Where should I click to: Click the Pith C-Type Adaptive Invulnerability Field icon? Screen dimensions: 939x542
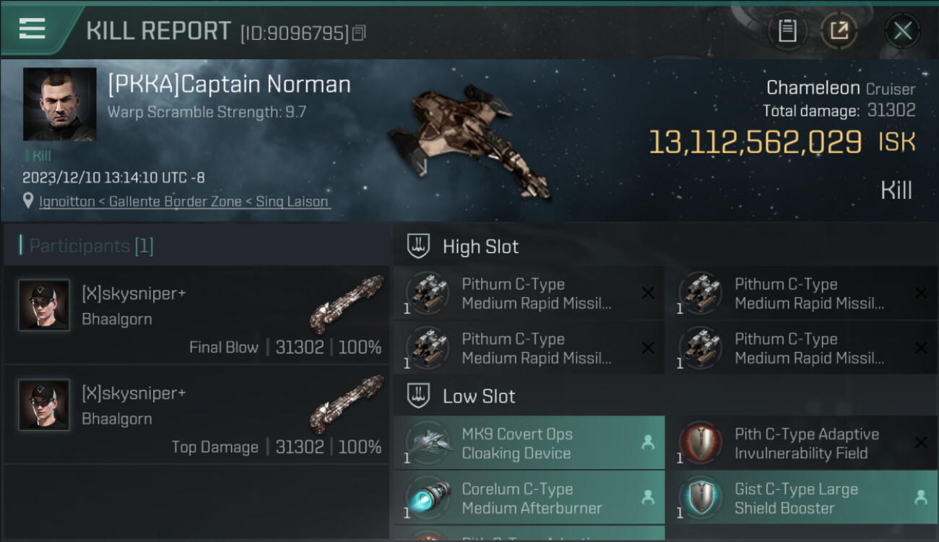pos(700,443)
